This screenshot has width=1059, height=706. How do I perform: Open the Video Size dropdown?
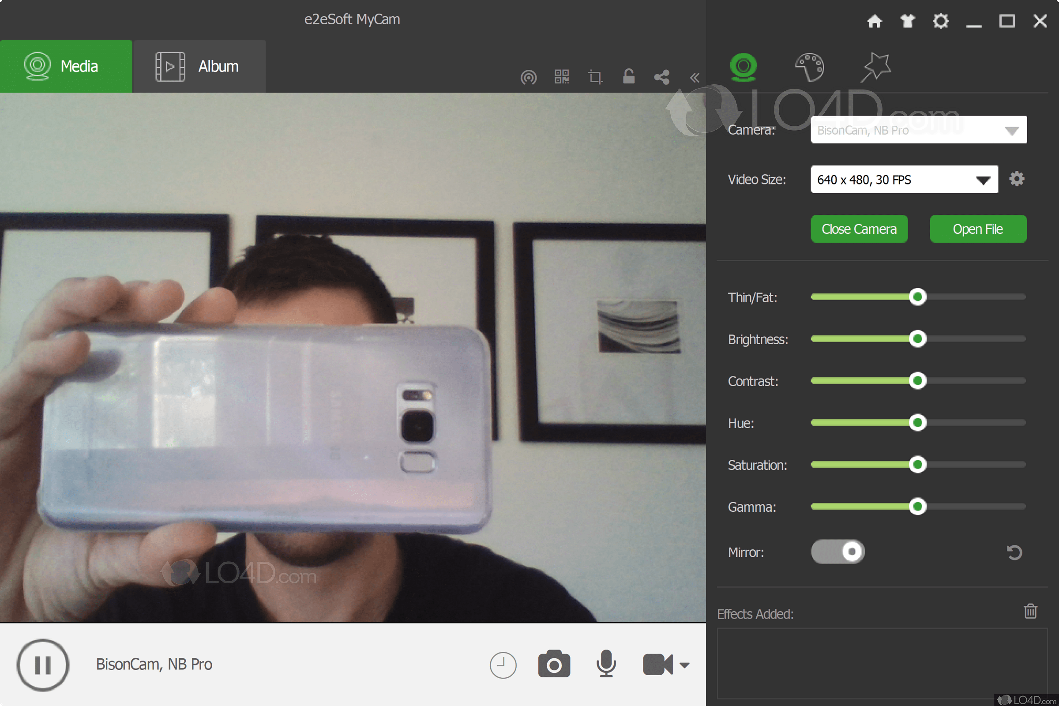(903, 179)
